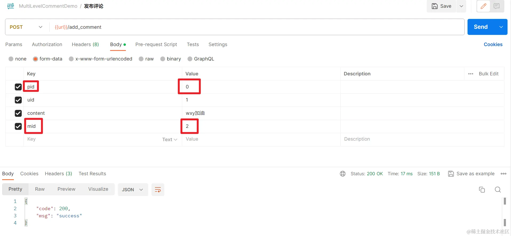Select the Preview view

pos(66,189)
